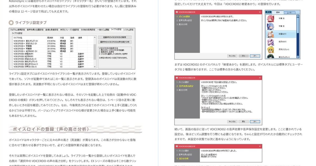Select the ライブラリ設定 tab
The height and width of the screenshot is (166, 316).
point(116,29)
